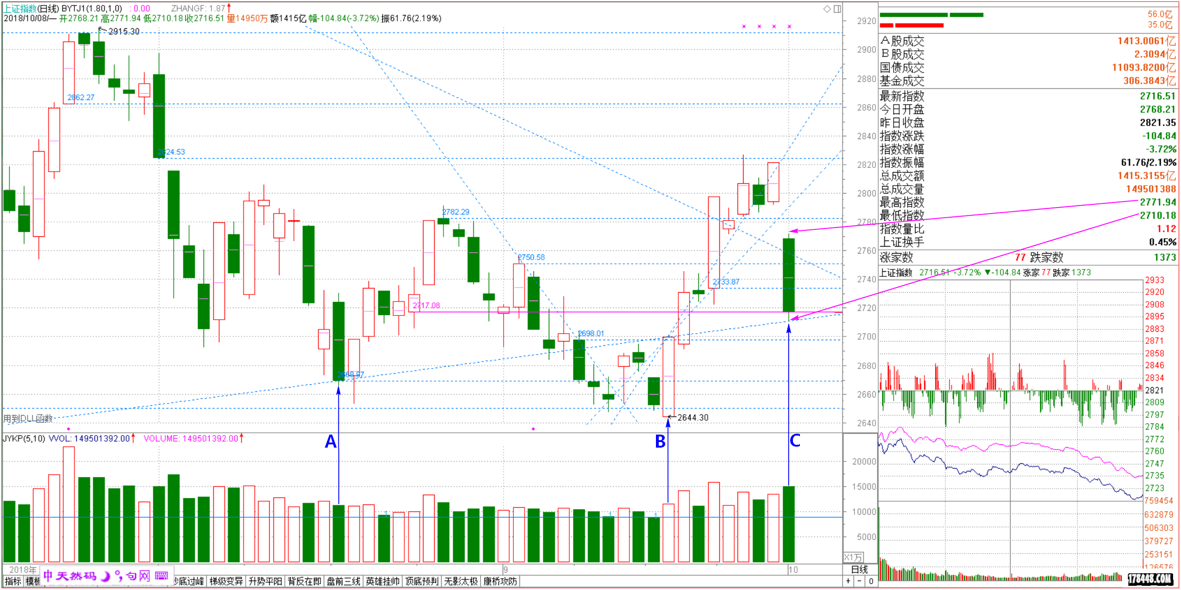Select the 无影太极 indicator tab
1181x590 pixels.
461,581
